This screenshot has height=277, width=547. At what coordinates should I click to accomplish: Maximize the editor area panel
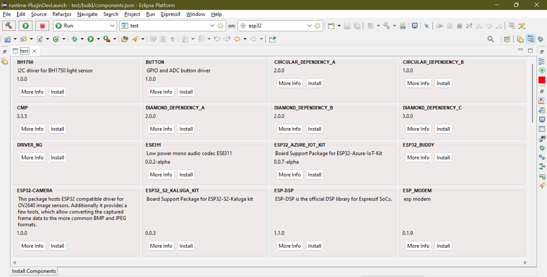(530, 51)
